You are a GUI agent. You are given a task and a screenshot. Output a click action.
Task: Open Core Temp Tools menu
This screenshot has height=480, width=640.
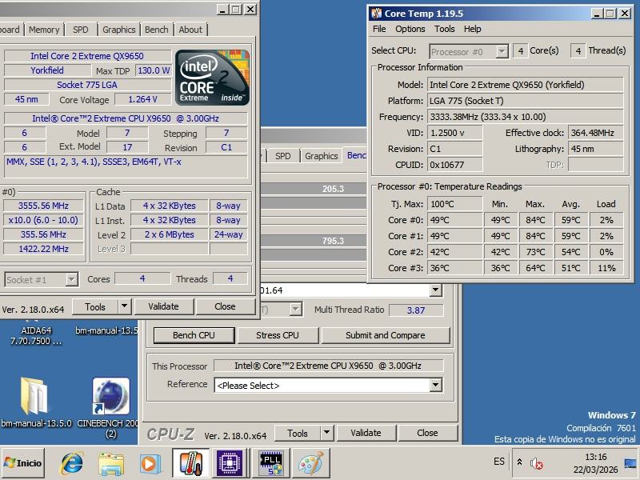pos(444,29)
